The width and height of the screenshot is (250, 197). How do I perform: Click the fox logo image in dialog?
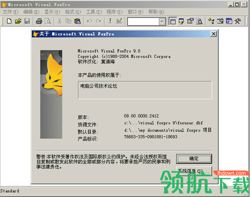click(51, 94)
